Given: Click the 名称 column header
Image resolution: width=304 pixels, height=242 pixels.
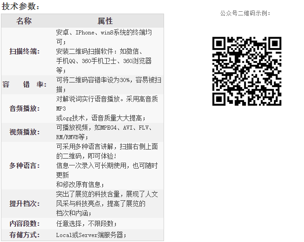Looking at the screenshot, I should tap(24, 21).
